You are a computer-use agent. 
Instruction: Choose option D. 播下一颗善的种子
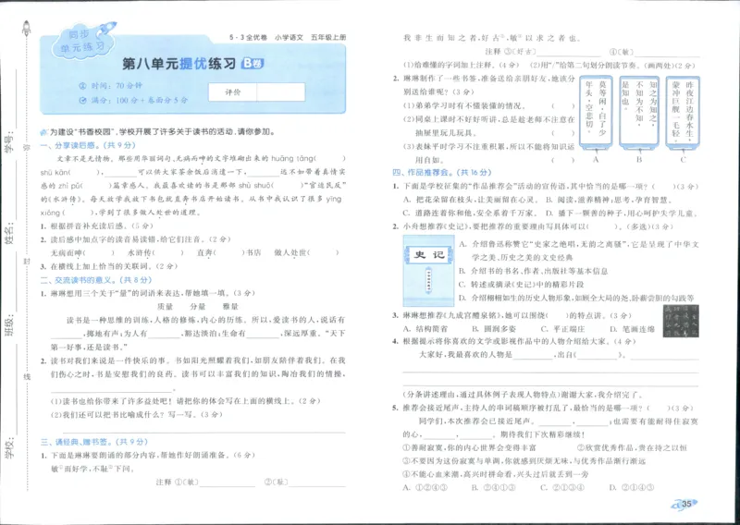pyautogui.click(x=622, y=214)
